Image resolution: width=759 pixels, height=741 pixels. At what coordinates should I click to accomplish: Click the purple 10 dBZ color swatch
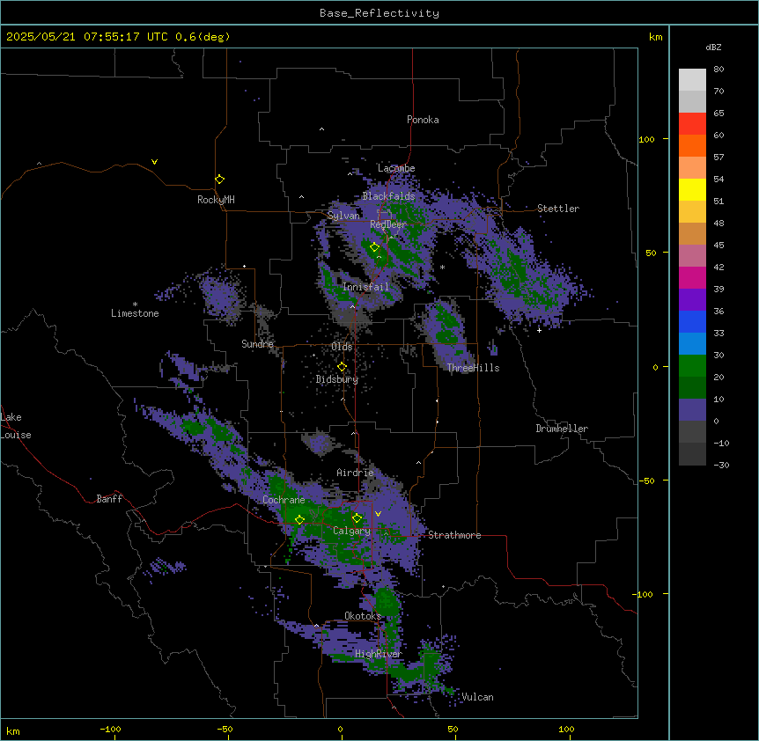point(692,410)
